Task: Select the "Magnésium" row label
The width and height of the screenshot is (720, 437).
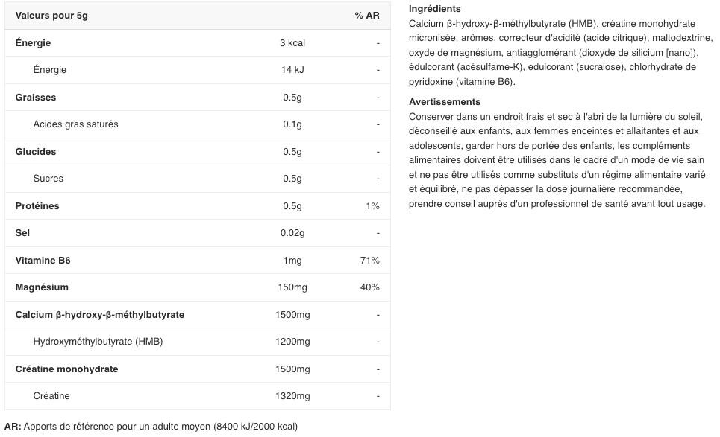Action: click(x=42, y=287)
